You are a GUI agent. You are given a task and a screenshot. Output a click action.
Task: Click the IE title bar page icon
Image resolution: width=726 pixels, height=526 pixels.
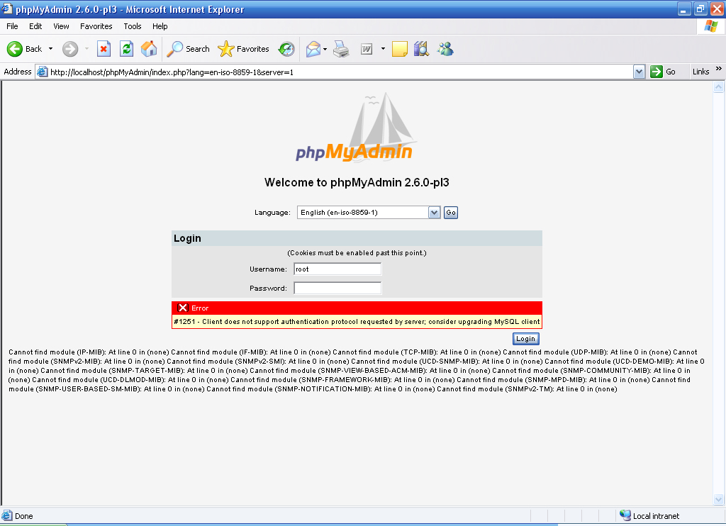click(7, 9)
